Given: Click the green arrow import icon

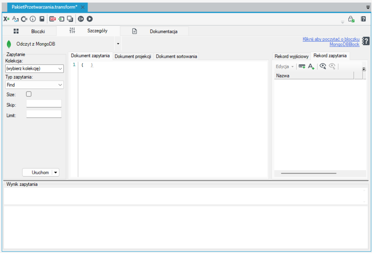Looking at the screenshot, I should click(x=62, y=19).
